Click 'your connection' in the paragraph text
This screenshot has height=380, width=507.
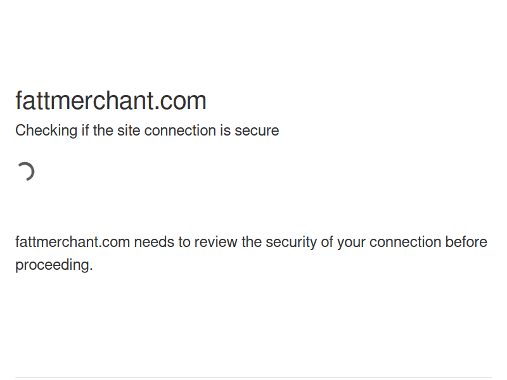tap(389, 243)
